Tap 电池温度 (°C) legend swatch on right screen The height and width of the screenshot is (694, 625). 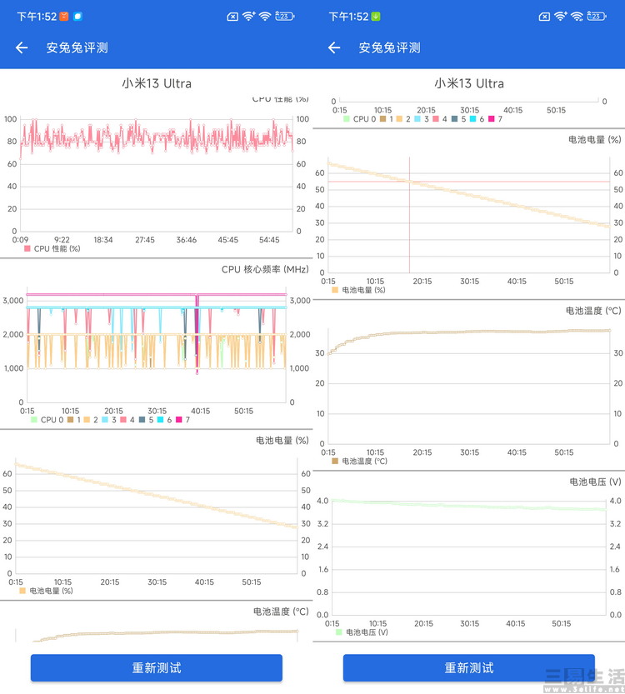(x=335, y=462)
